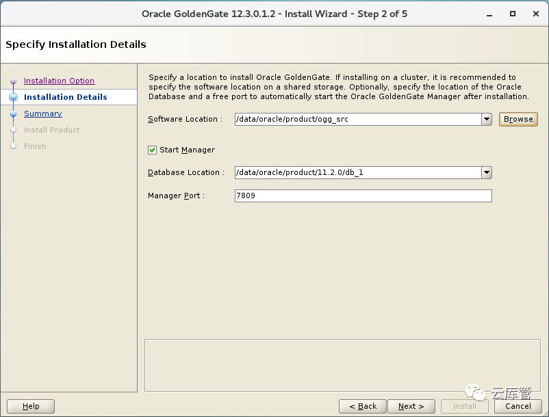Maximize the Install Wizard window
Screen dimensions: 549x417
[x=513, y=14]
